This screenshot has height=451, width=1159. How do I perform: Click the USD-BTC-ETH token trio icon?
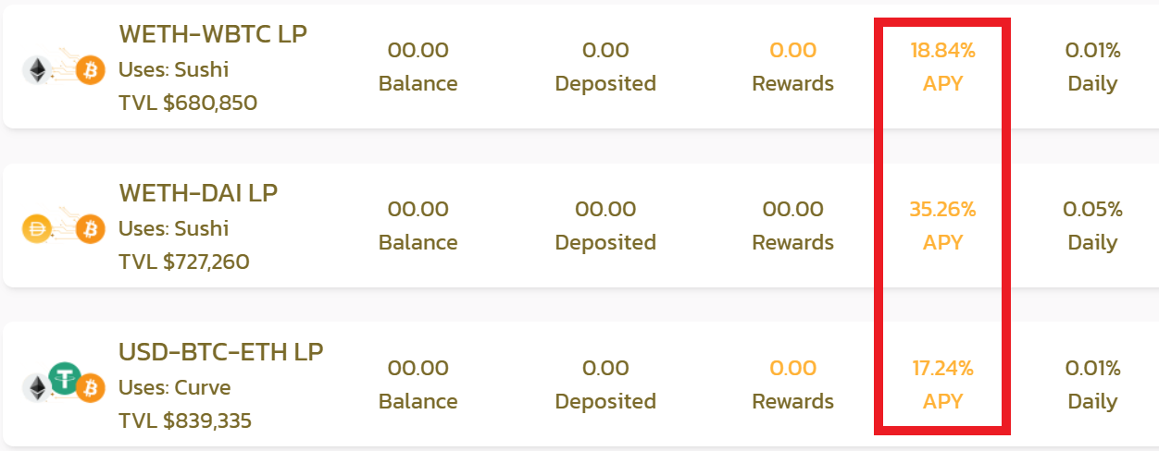click(64, 383)
